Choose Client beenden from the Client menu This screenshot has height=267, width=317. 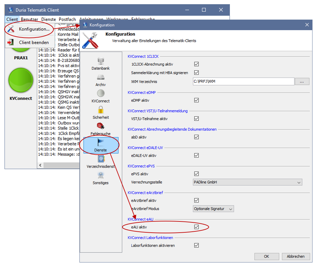pyautogui.click(x=30, y=42)
